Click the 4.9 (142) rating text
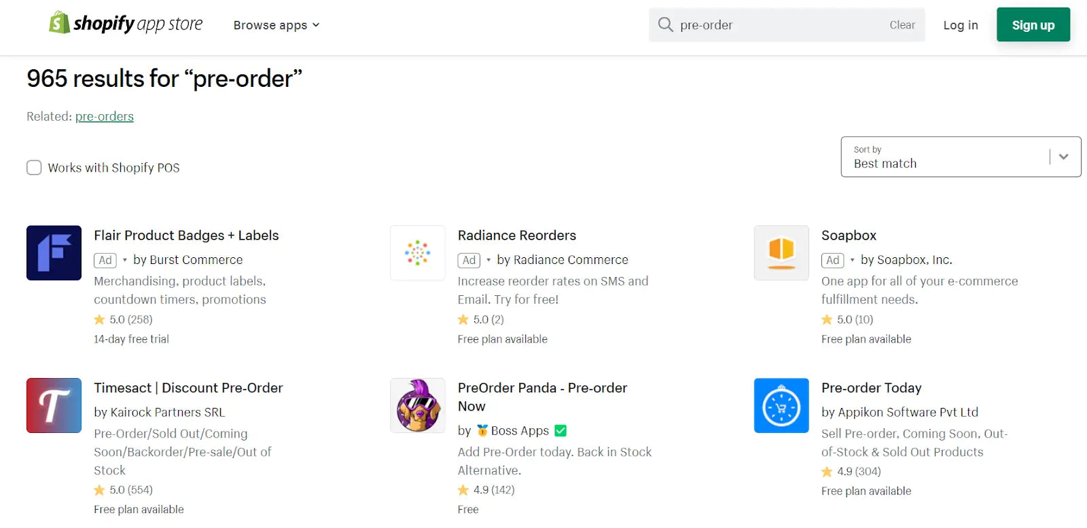This screenshot has height=528, width=1087. (x=494, y=490)
